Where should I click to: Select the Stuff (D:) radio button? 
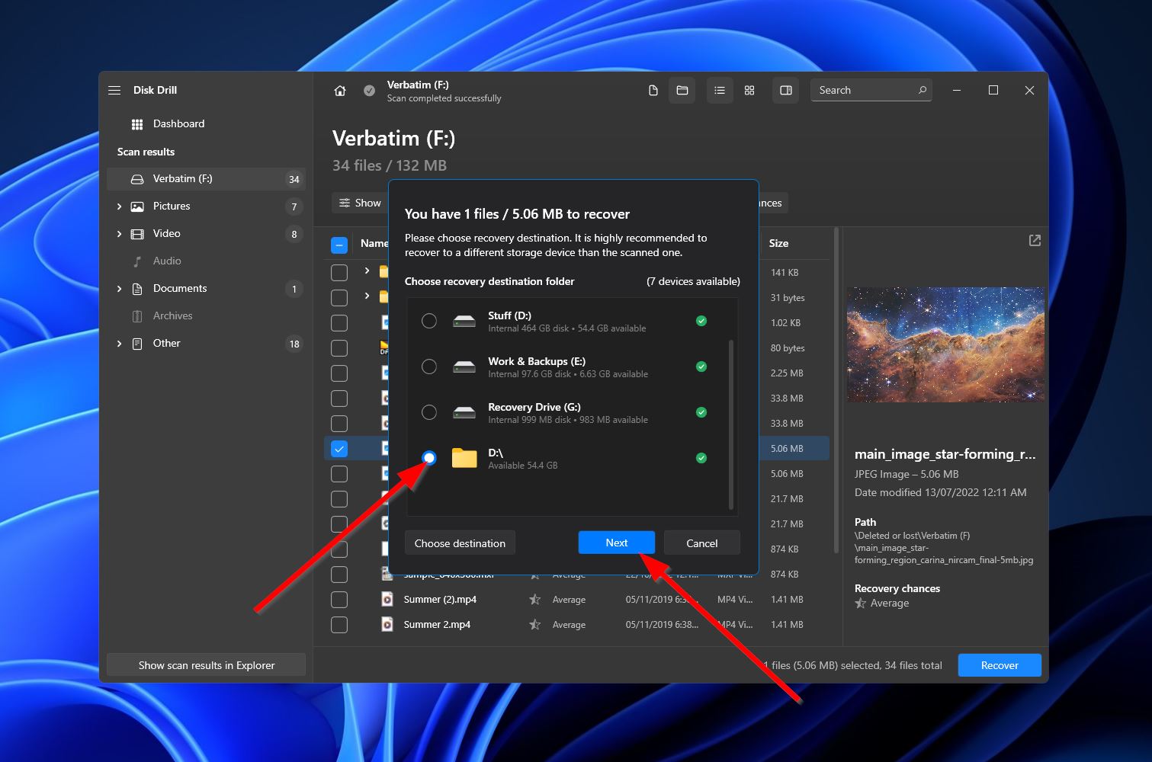click(429, 321)
